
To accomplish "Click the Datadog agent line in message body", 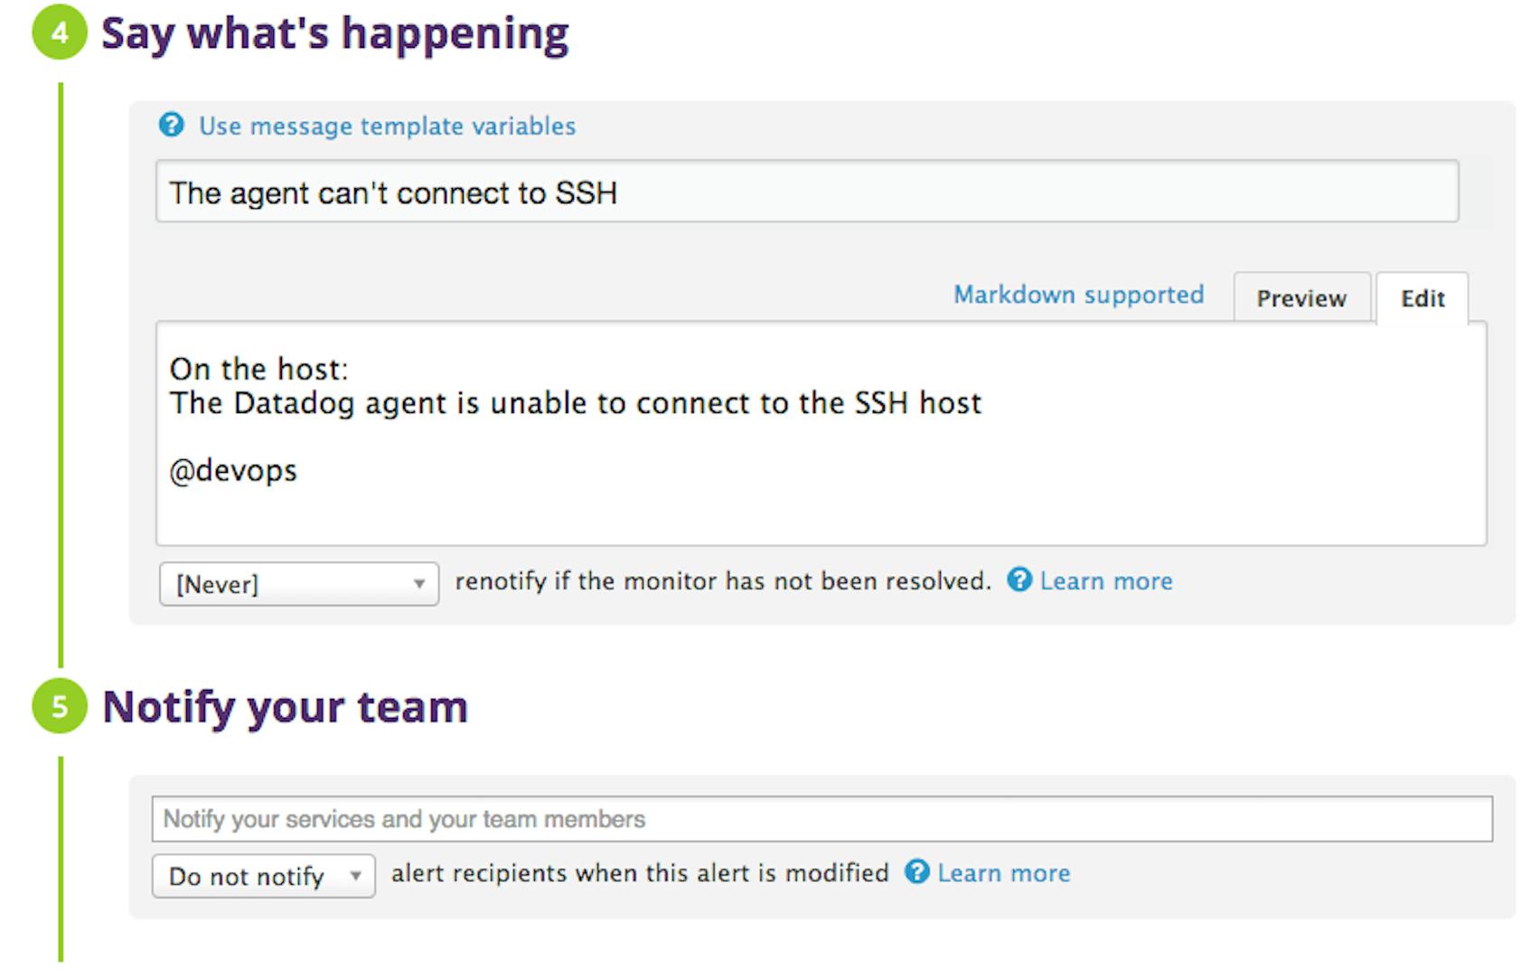I will [x=575, y=403].
